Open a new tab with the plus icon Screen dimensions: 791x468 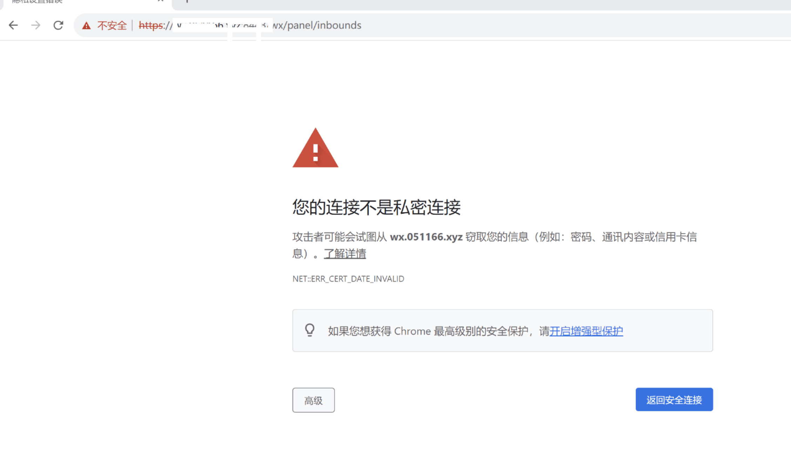tap(187, 1)
